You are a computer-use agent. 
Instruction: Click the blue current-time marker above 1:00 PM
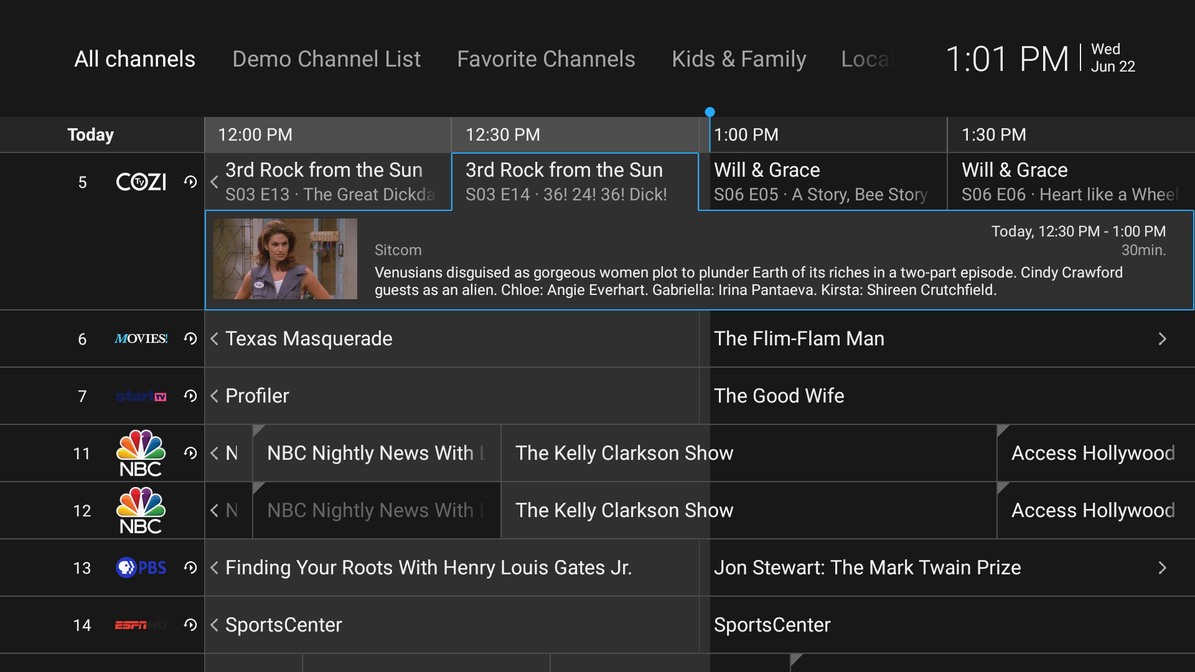coord(710,111)
